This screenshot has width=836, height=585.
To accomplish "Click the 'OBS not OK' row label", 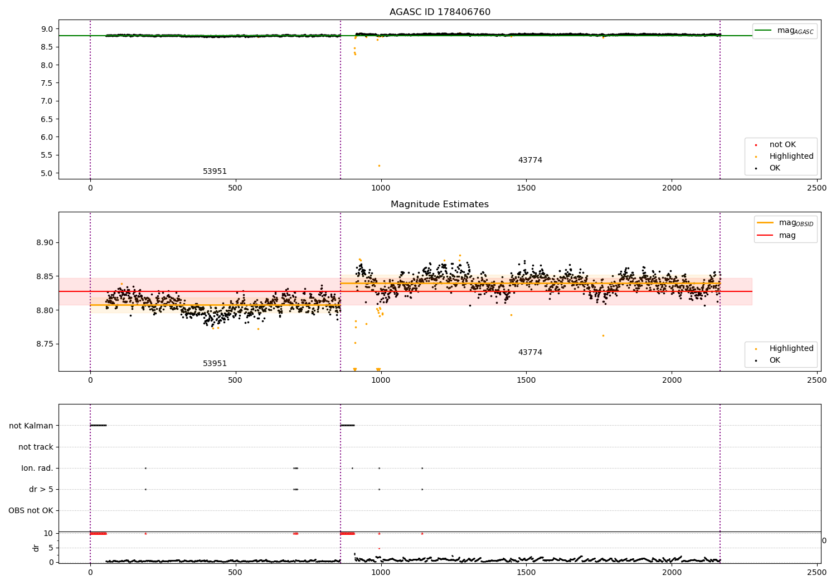I will tap(31, 511).
